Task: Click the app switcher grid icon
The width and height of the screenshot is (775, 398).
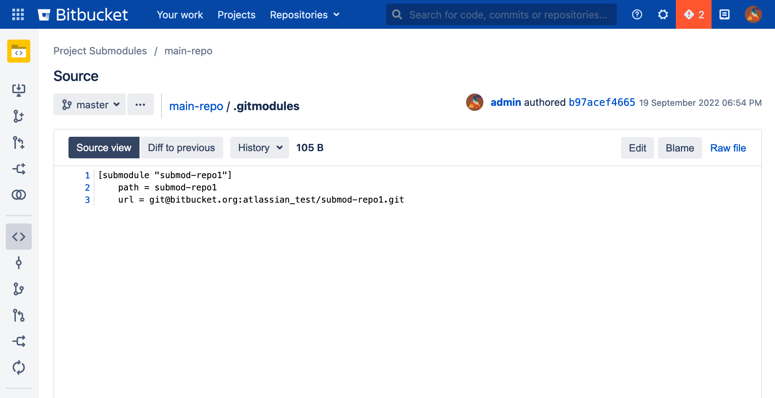Action: point(18,14)
